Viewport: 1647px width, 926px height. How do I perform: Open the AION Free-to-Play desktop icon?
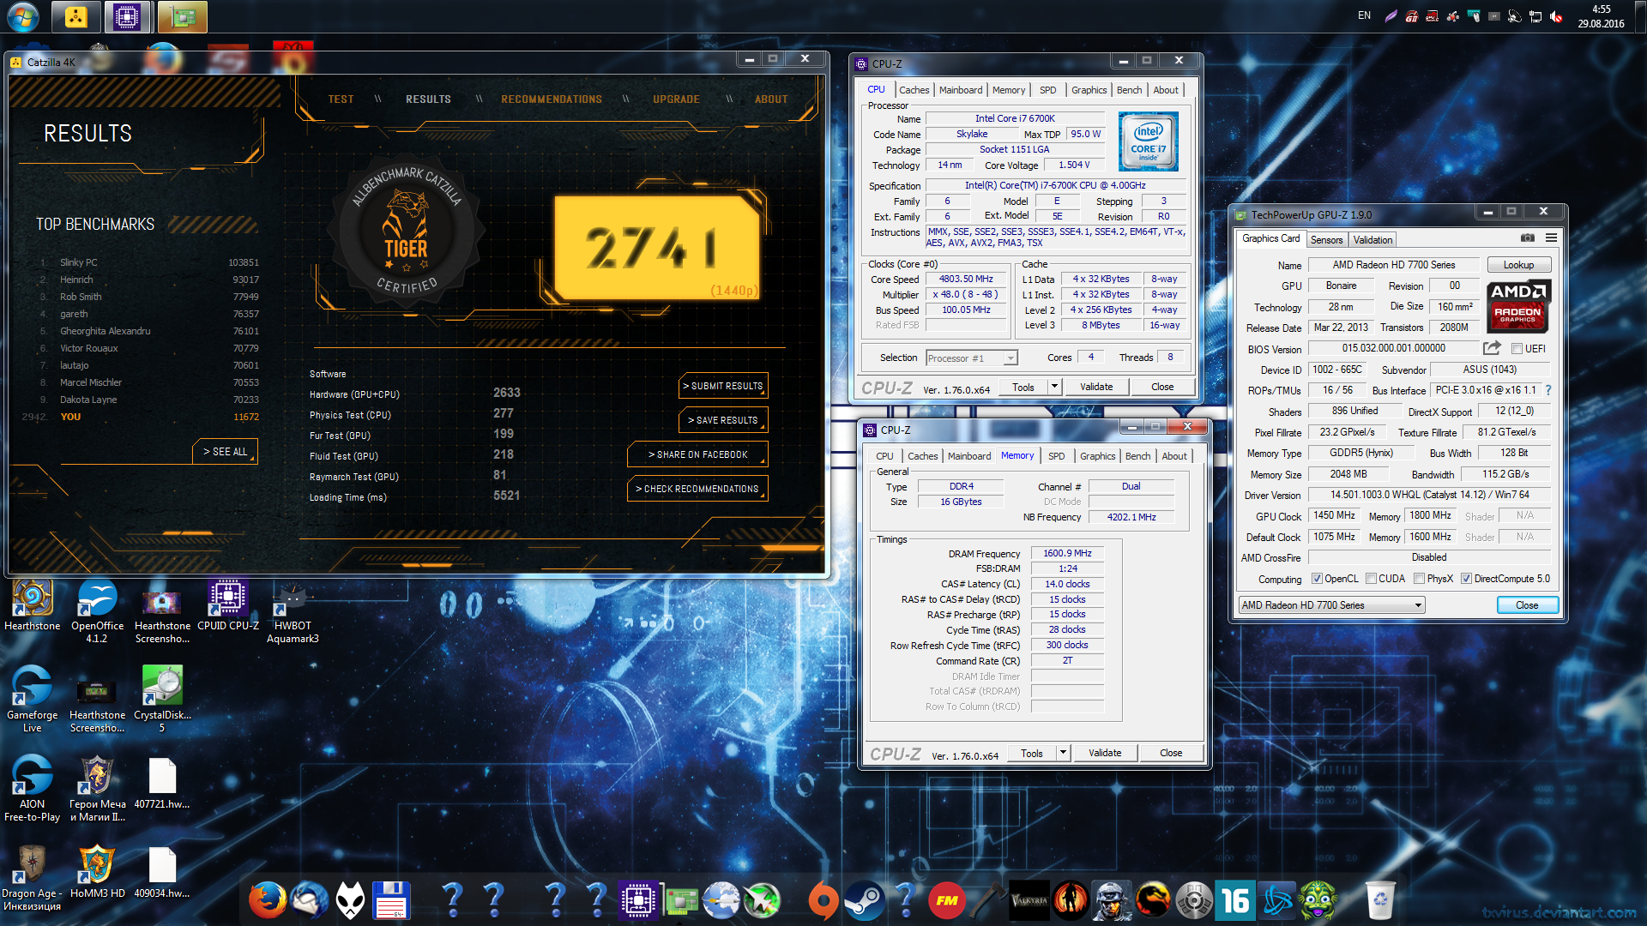33,789
